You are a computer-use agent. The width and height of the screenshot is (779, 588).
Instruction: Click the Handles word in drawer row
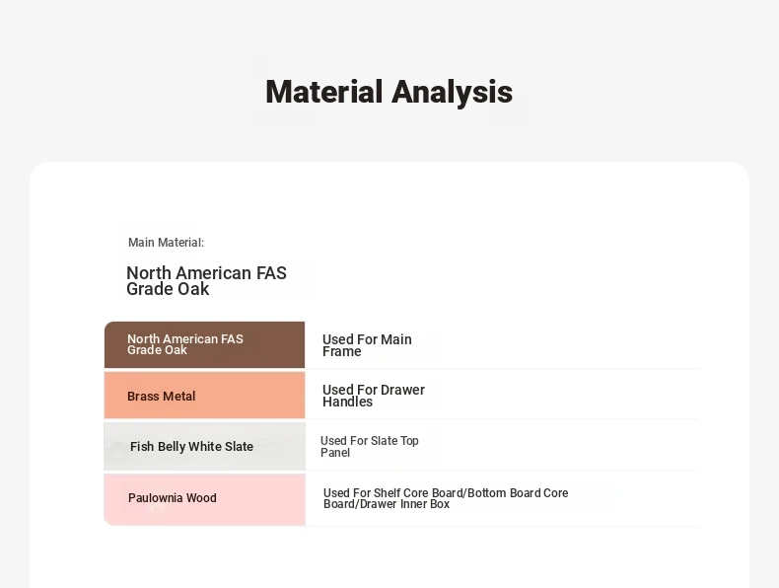click(347, 403)
